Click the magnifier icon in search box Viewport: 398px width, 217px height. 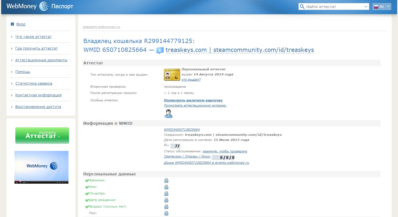[302, 7]
